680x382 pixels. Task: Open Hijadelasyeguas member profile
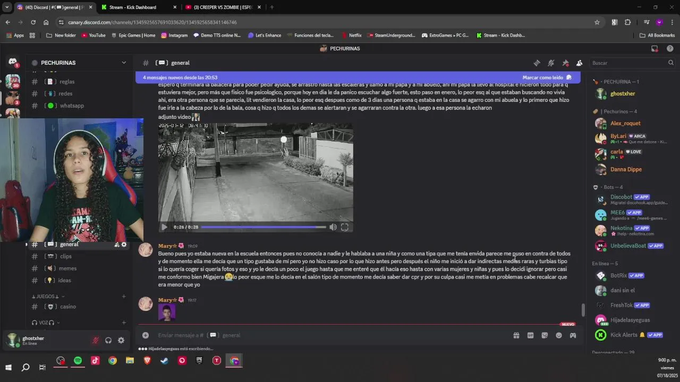[632, 320]
